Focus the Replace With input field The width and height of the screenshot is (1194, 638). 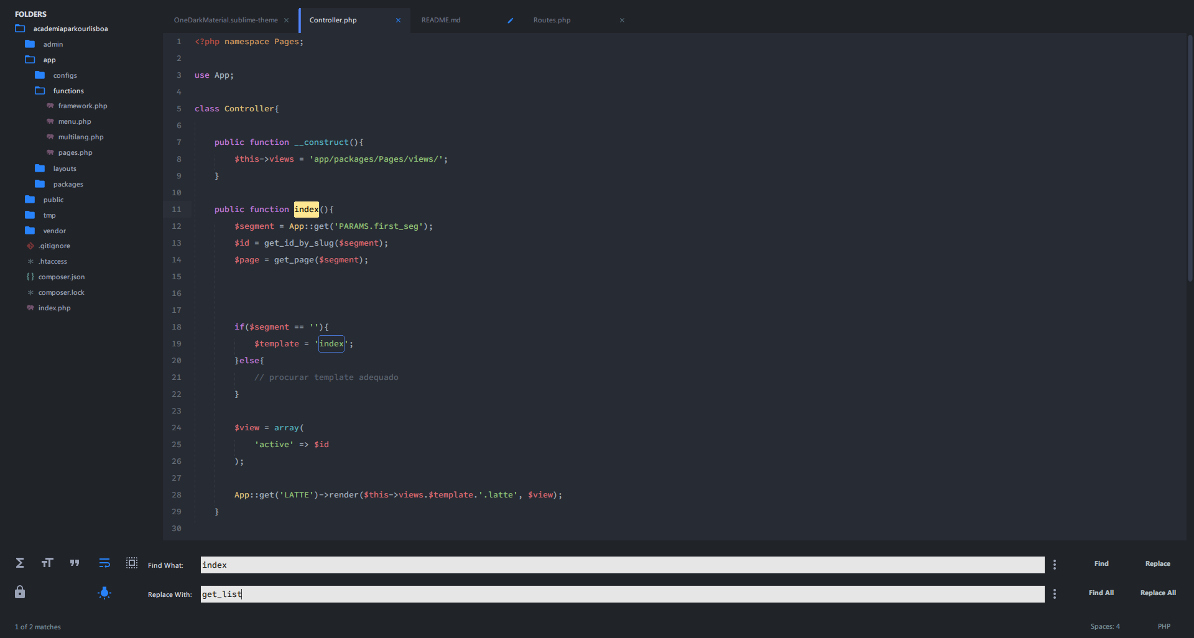(622, 594)
